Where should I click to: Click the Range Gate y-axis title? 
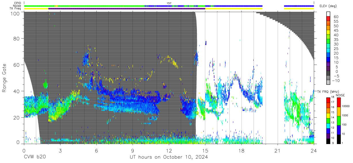click(x=4, y=78)
